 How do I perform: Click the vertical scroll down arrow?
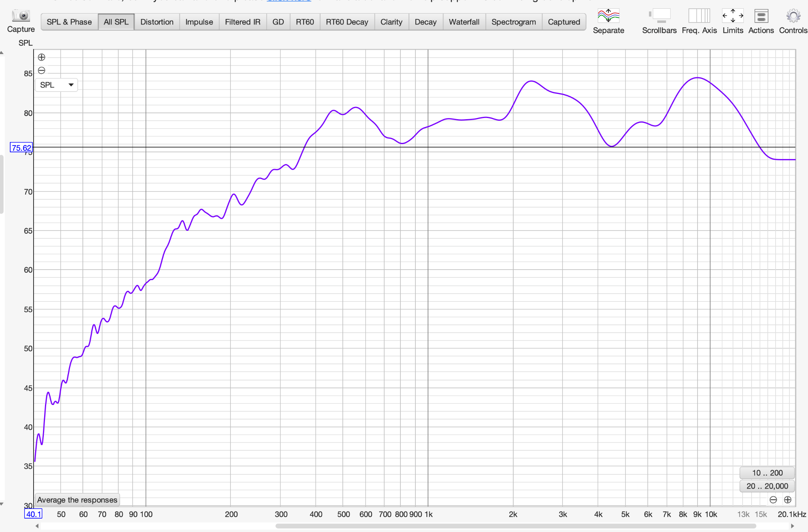[x=2, y=504]
